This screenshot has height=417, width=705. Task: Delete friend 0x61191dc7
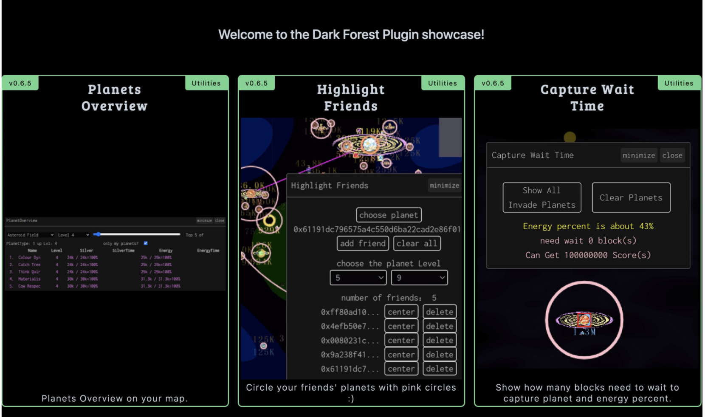pos(440,369)
